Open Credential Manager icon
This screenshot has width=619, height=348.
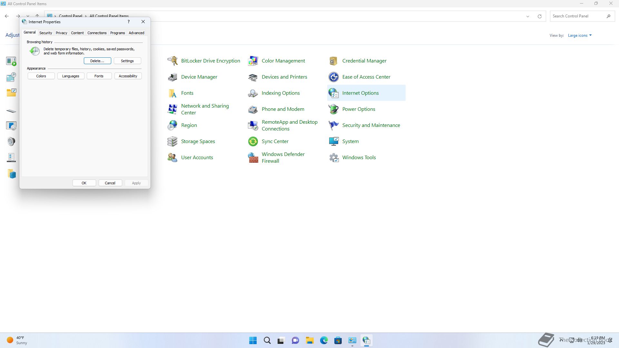(334, 61)
